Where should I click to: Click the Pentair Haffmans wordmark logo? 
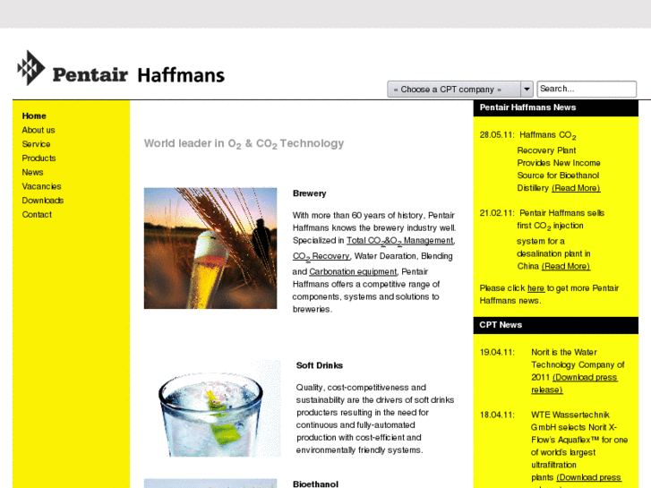139,75
